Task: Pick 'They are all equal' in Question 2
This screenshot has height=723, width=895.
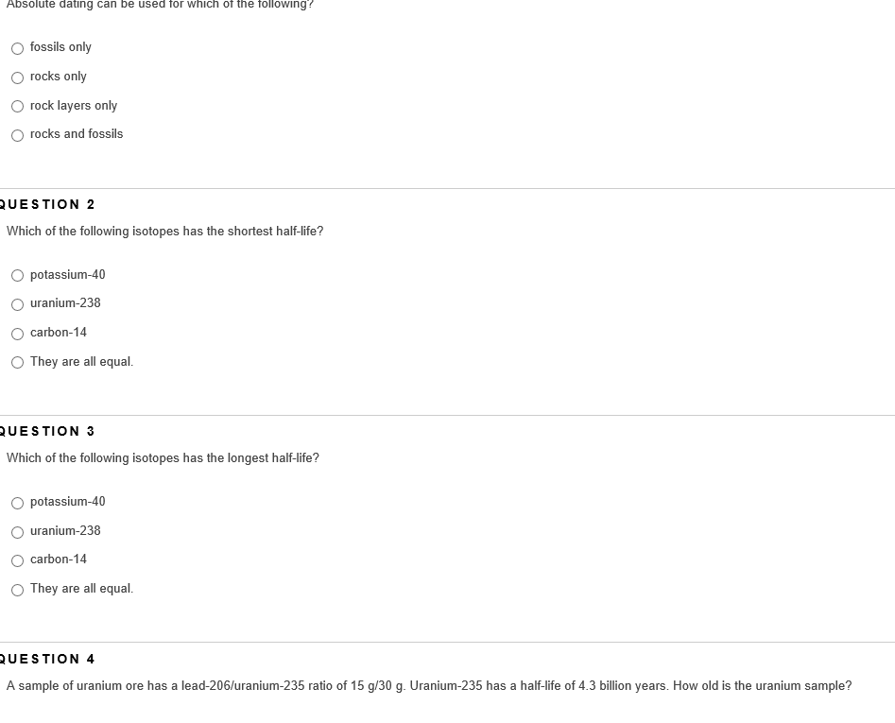Action: point(18,362)
